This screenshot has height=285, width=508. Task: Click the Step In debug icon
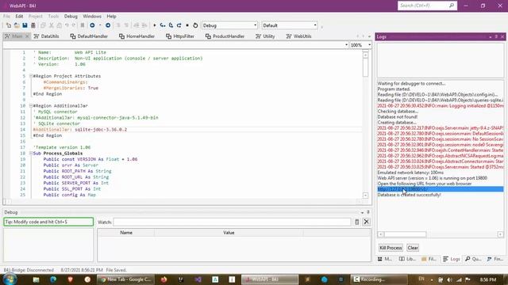(x=162, y=25)
